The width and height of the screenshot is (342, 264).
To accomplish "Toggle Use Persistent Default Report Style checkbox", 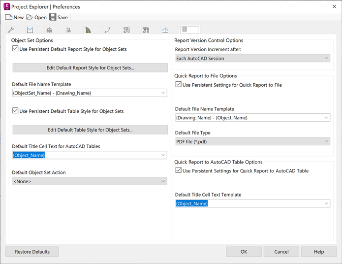I will 16,49.
